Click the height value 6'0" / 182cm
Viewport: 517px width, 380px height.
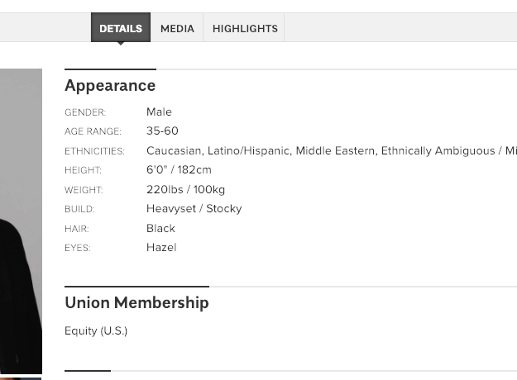point(179,170)
